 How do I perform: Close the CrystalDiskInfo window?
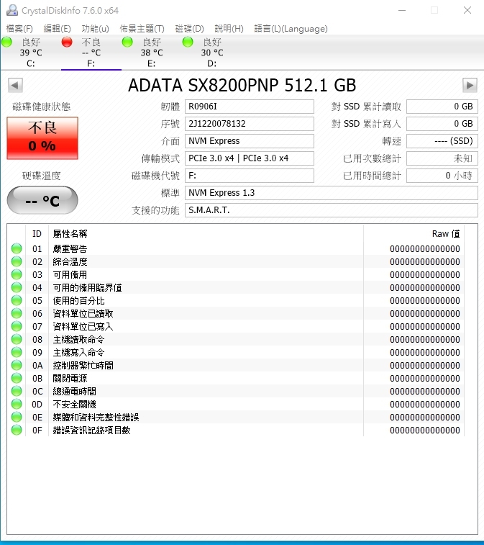467,10
